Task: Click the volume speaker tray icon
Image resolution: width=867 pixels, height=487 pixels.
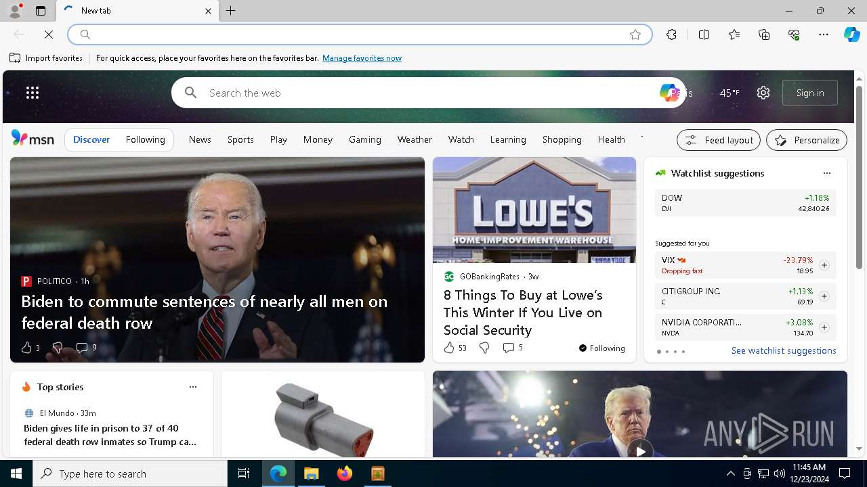Action: click(x=779, y=473)
